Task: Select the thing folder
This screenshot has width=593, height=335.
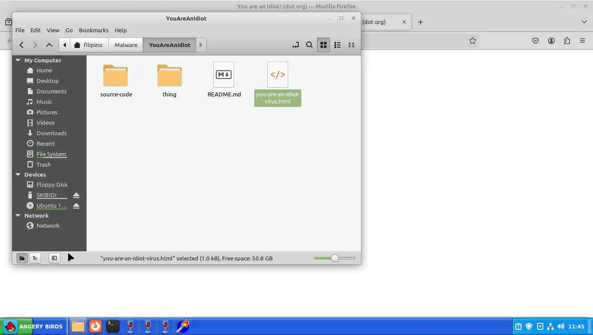Action: coord(170,81)
